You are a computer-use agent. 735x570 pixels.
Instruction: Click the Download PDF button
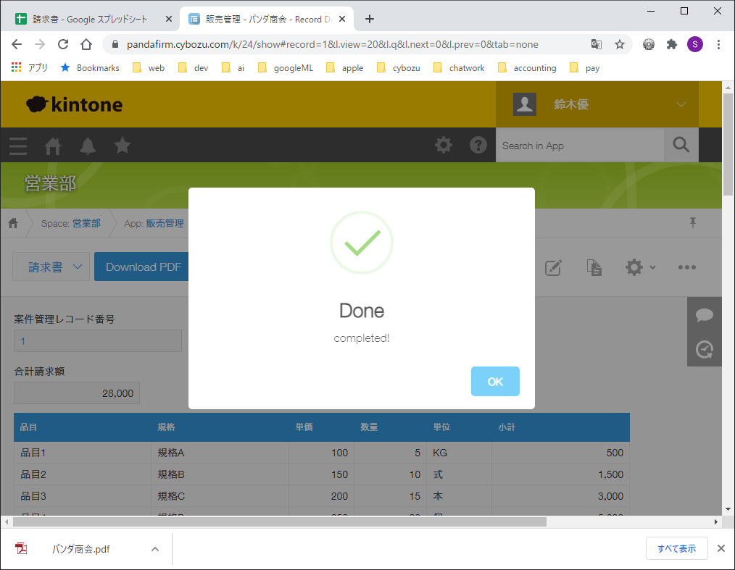[143, 267]
